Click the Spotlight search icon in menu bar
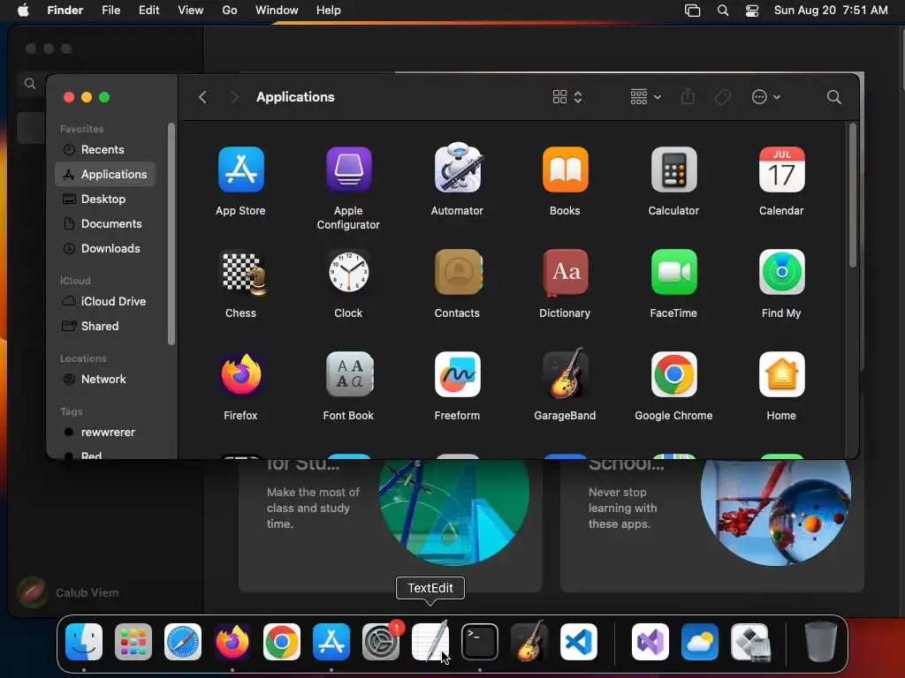The width and height of the screenshot is (905, 678). pos(723,11)
